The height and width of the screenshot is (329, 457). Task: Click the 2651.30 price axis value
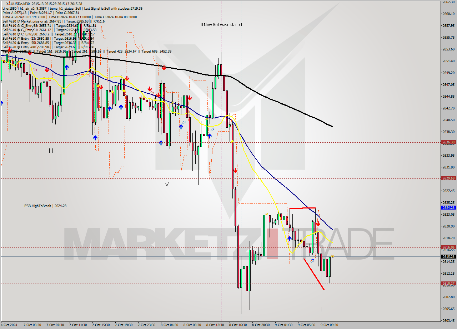tap(448, 61)
